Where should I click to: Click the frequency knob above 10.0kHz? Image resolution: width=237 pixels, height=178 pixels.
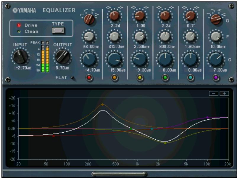coord(216,37)
